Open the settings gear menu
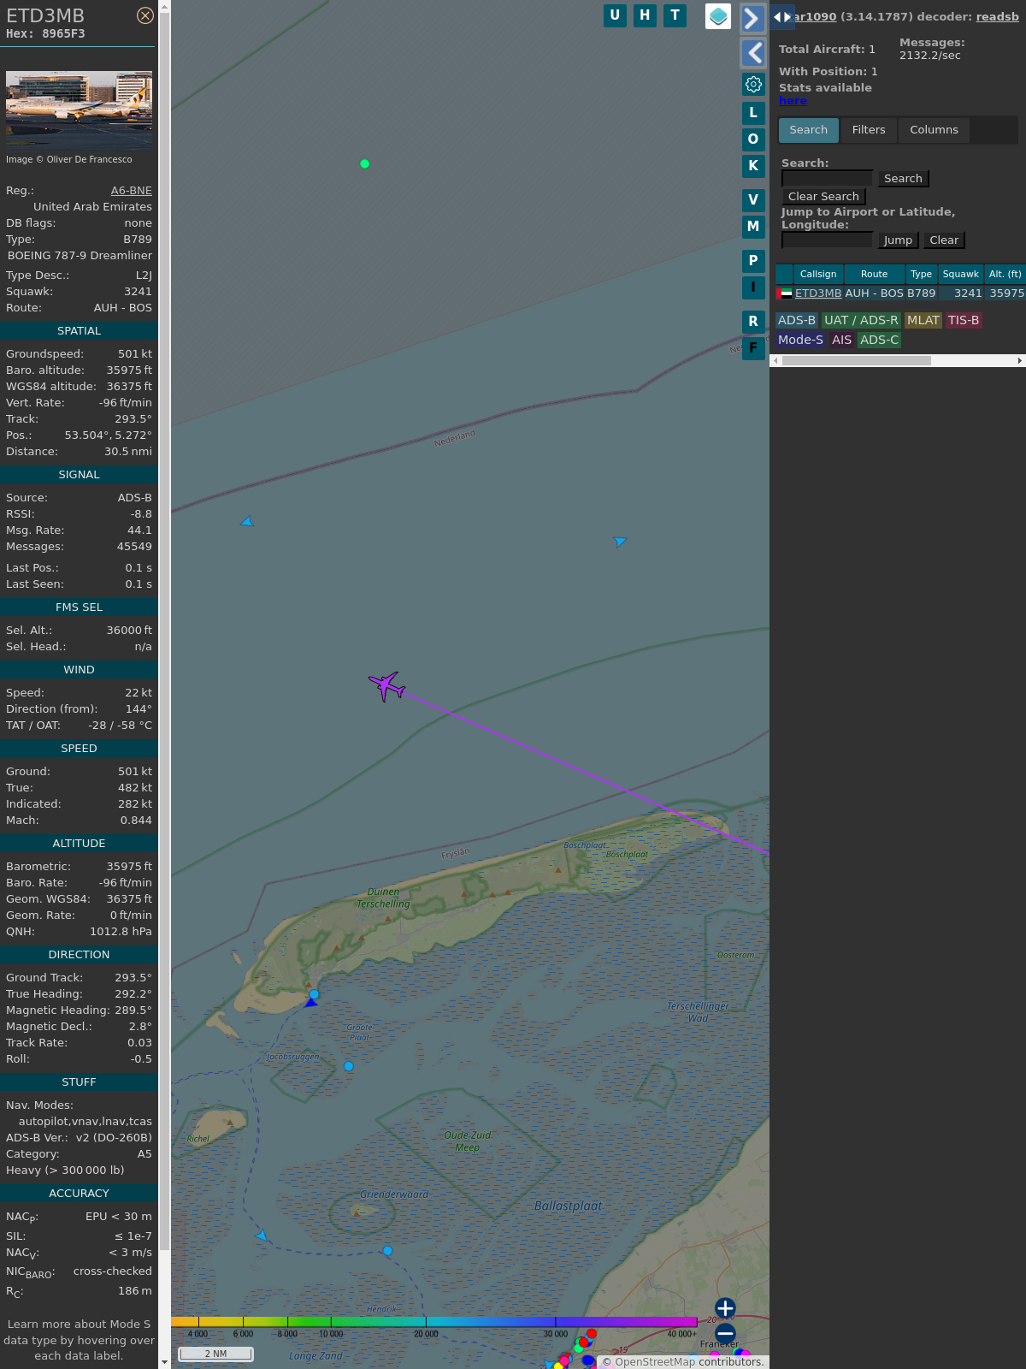This screenshot has height=1369, width=1026. tap(753, 84)
